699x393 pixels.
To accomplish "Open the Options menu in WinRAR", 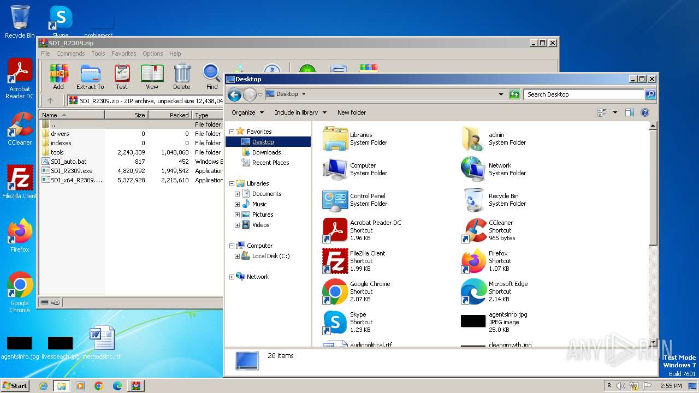I will pos(153,53).
